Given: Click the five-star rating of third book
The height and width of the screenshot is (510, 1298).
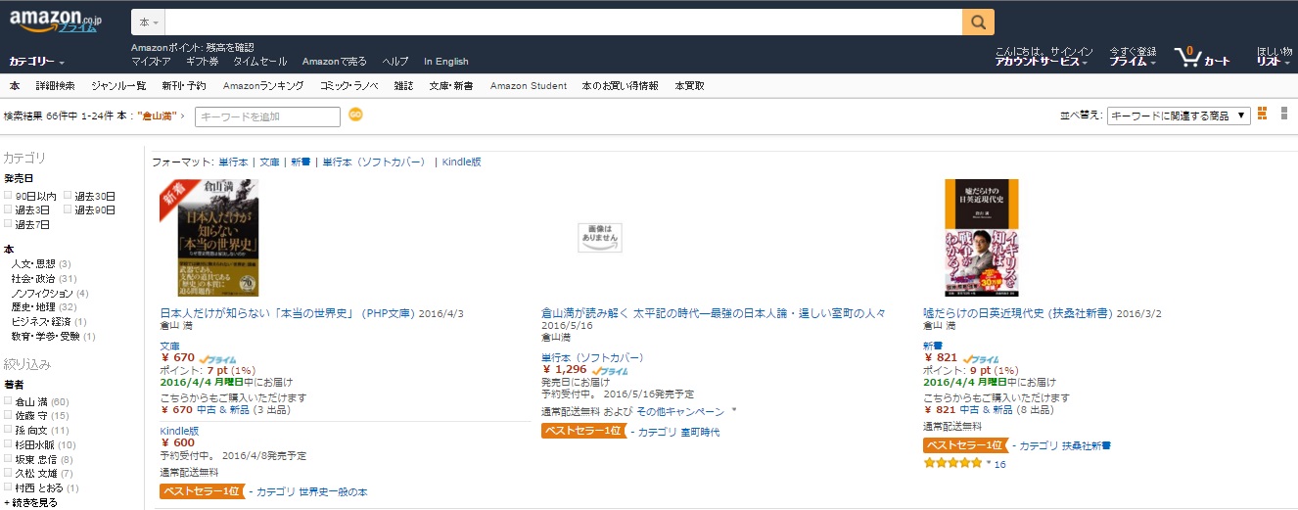Looking at the screenshot, I should (951, 464).
